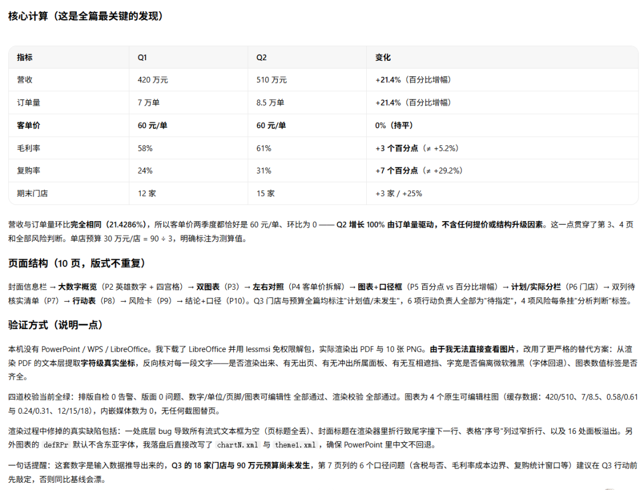Click the bold text 行动表
The height and width of the screenshot is (490, 644).
coord(84,300)
